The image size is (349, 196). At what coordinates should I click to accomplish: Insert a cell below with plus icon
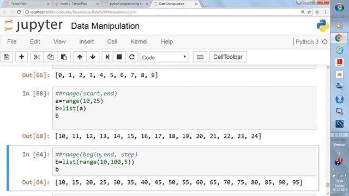click(22, 57)
